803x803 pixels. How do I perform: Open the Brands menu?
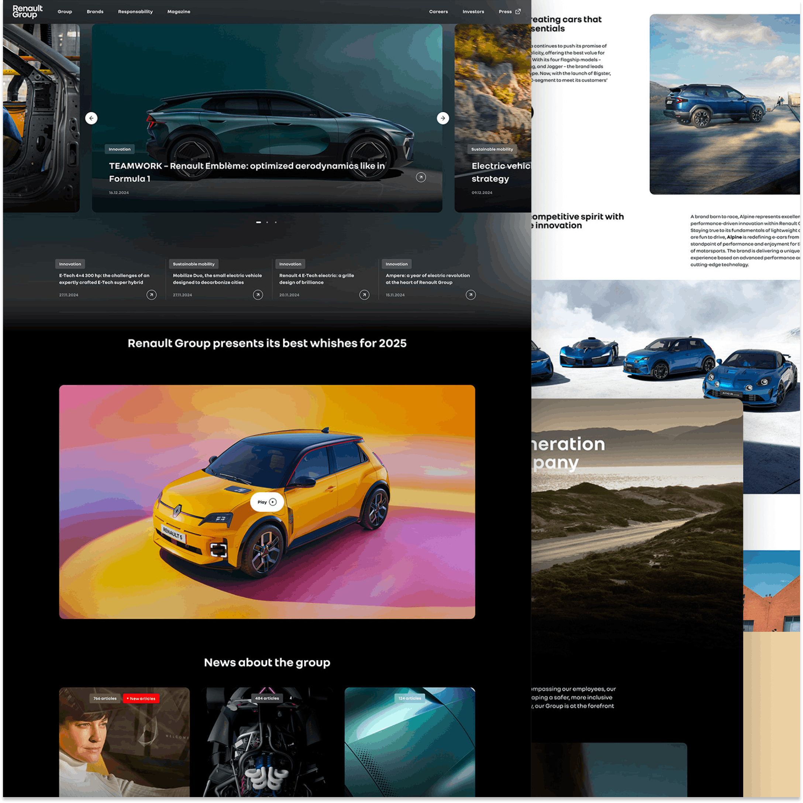95,12
